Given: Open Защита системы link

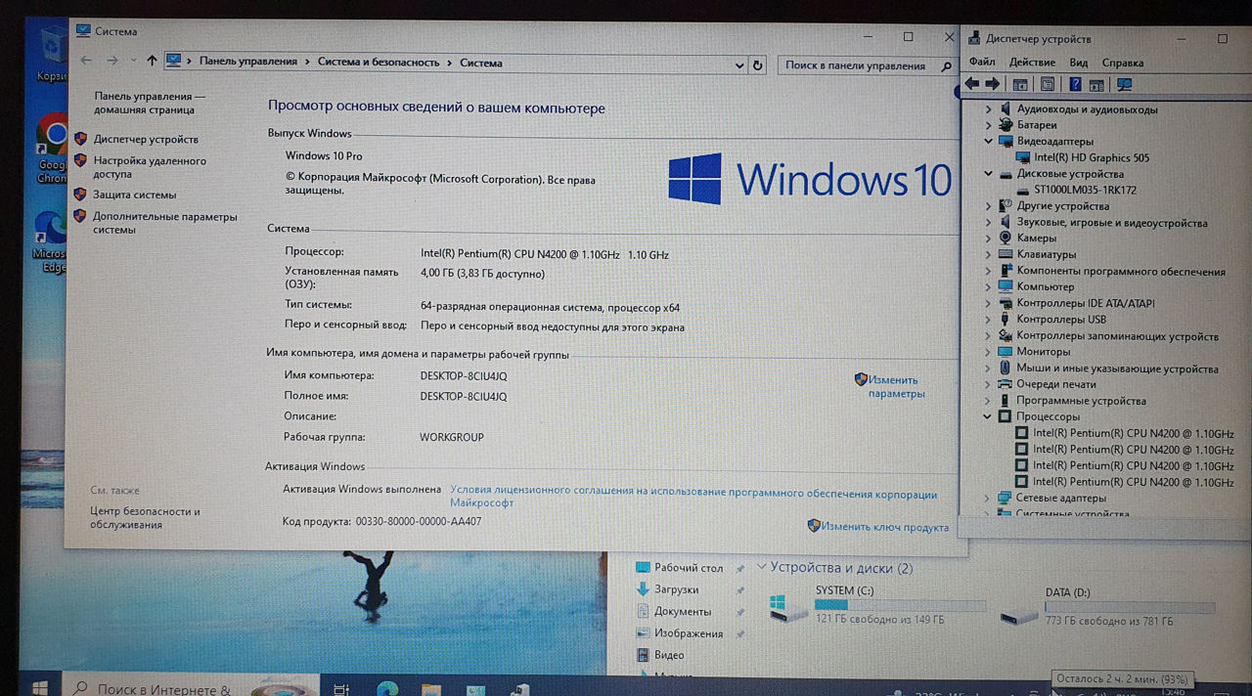Looking at the screenshot, I should coord(135,195).
